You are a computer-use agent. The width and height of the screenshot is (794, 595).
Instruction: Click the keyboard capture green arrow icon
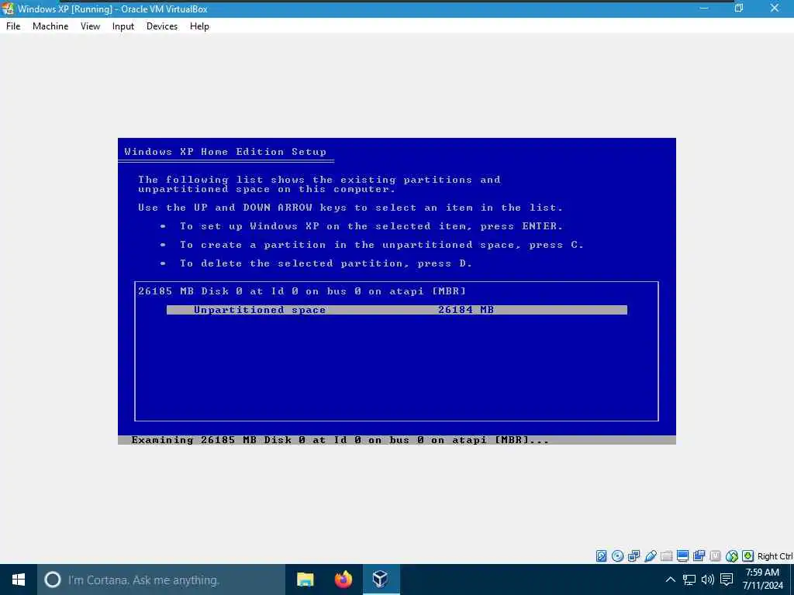748,556
